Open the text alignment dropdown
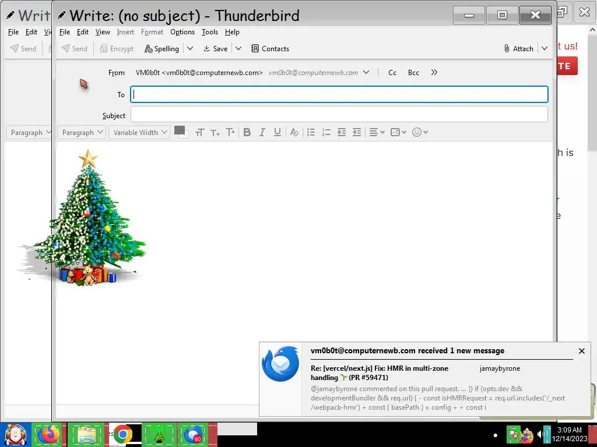 pyautogui.click(x=377, y=132)
